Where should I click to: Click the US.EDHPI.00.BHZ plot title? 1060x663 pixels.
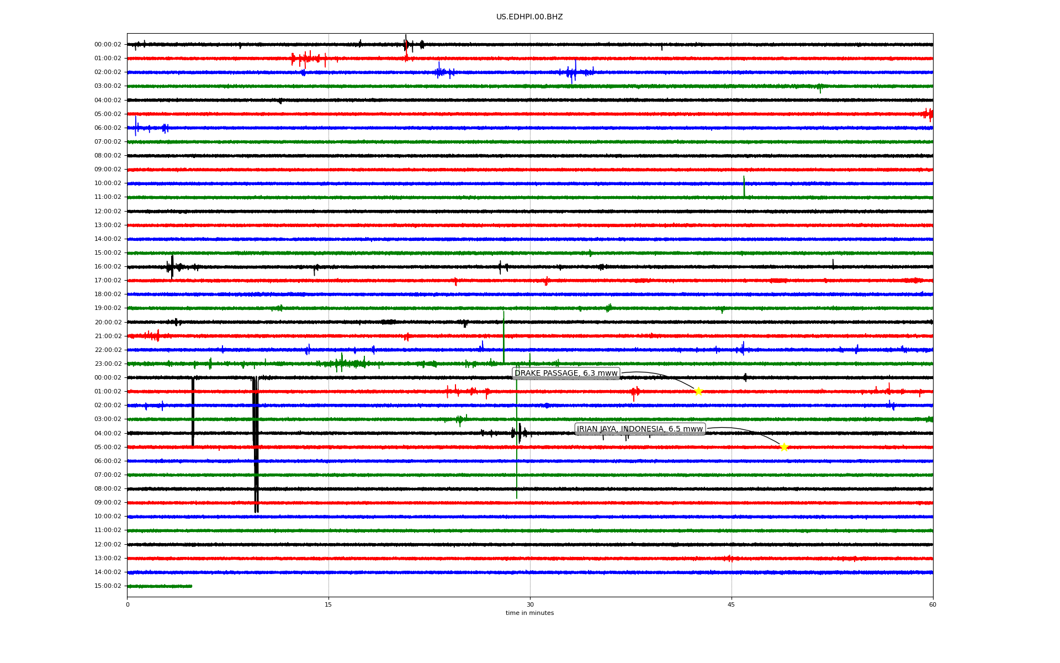coord(529,17)
